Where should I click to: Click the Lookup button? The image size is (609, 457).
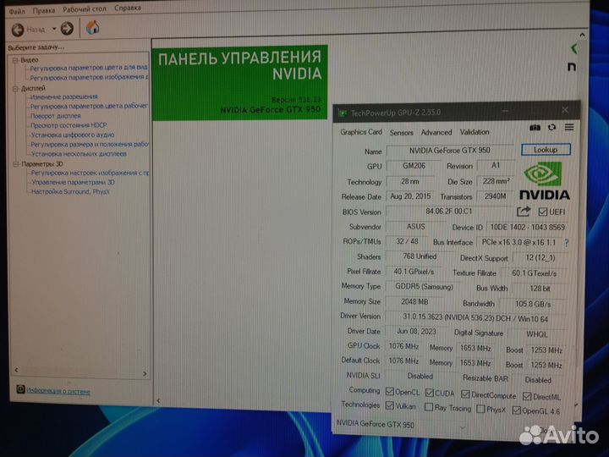(546, 150)
